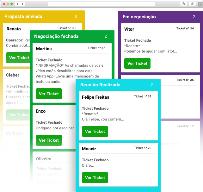Click the Renato card name
This screenshot has width=203, height=192.
14,29
